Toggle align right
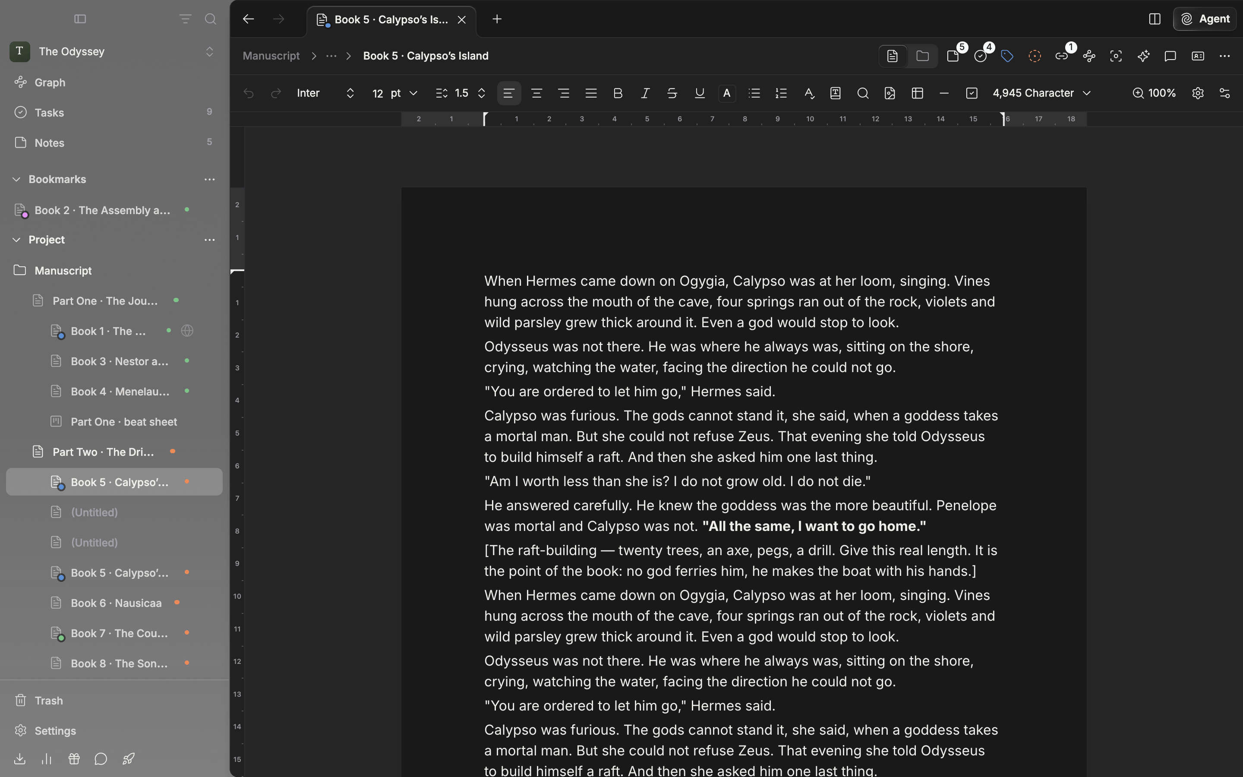This screenshot has height=777, width=1243. tap(564, 93)
